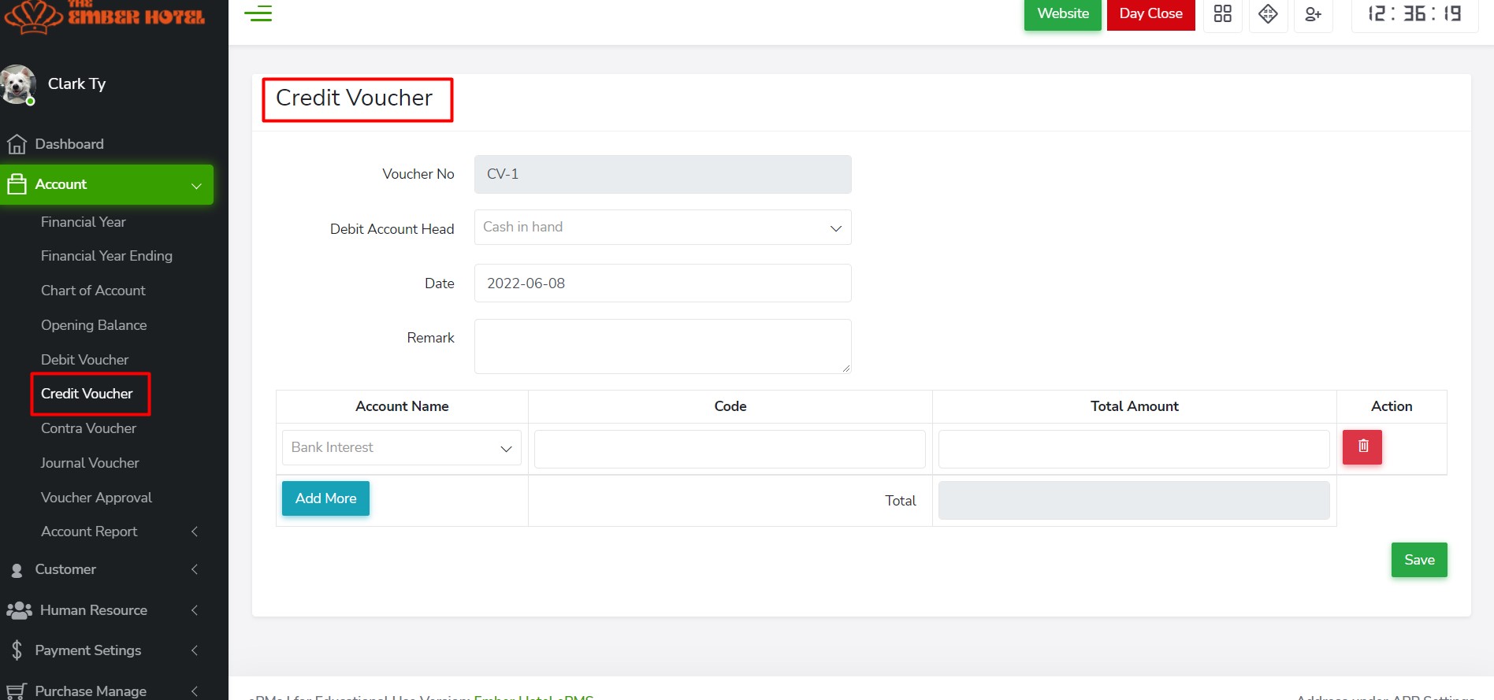Click into the Remark text area
The image size is (1494, 700).
point(662,346)
